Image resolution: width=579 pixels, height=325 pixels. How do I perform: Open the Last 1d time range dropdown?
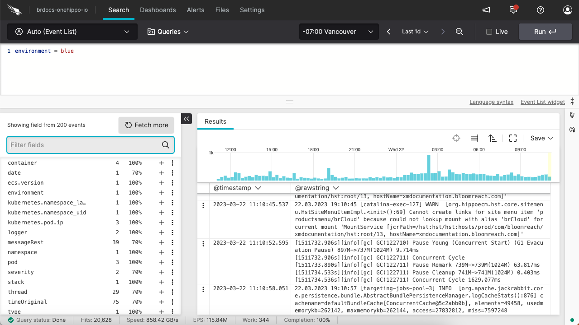(415, 32)
